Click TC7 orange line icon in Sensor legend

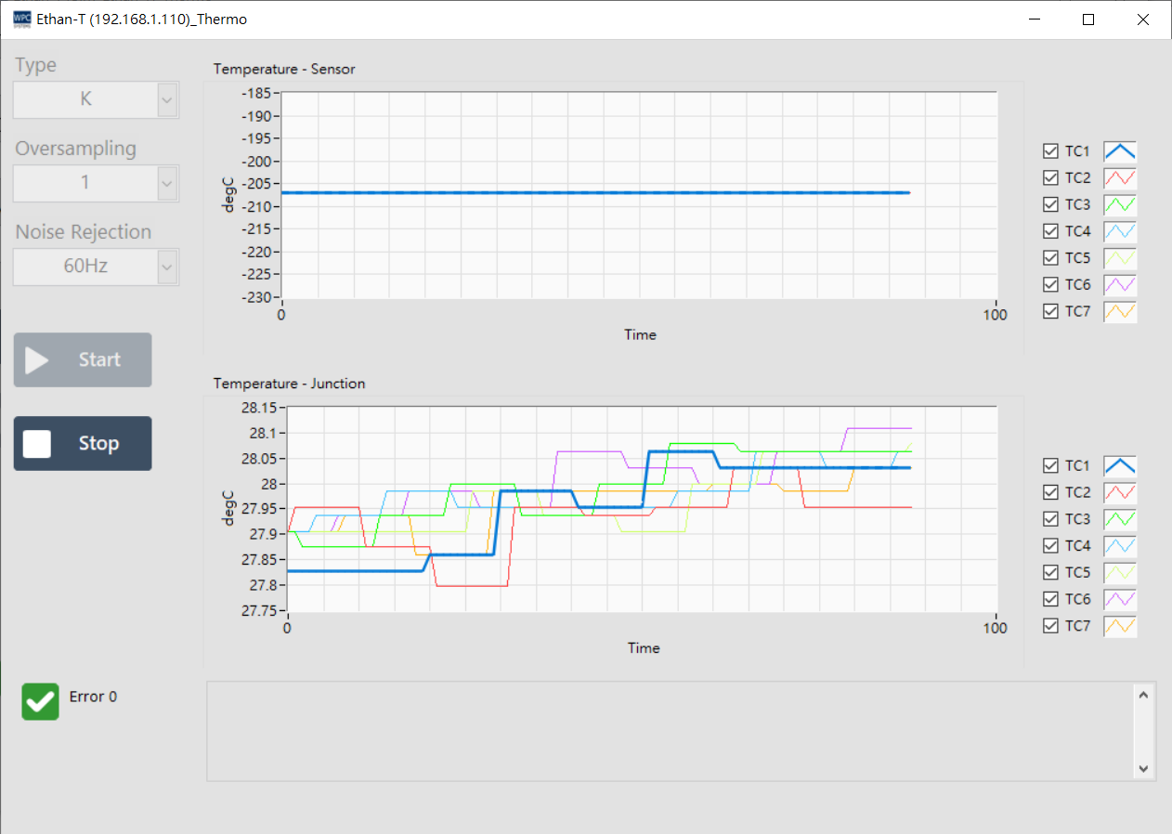[1119, 311]
